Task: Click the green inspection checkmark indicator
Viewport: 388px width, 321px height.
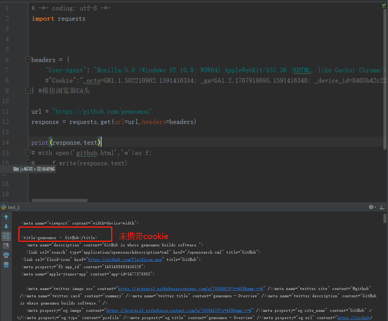Action: pos(384,5)
